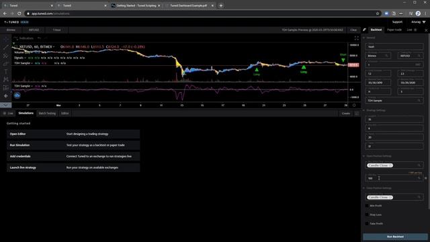The height and width of the screenshot is (242, 430).
Task: Click the Add credentials getting started row
Action: pos(73,157)
